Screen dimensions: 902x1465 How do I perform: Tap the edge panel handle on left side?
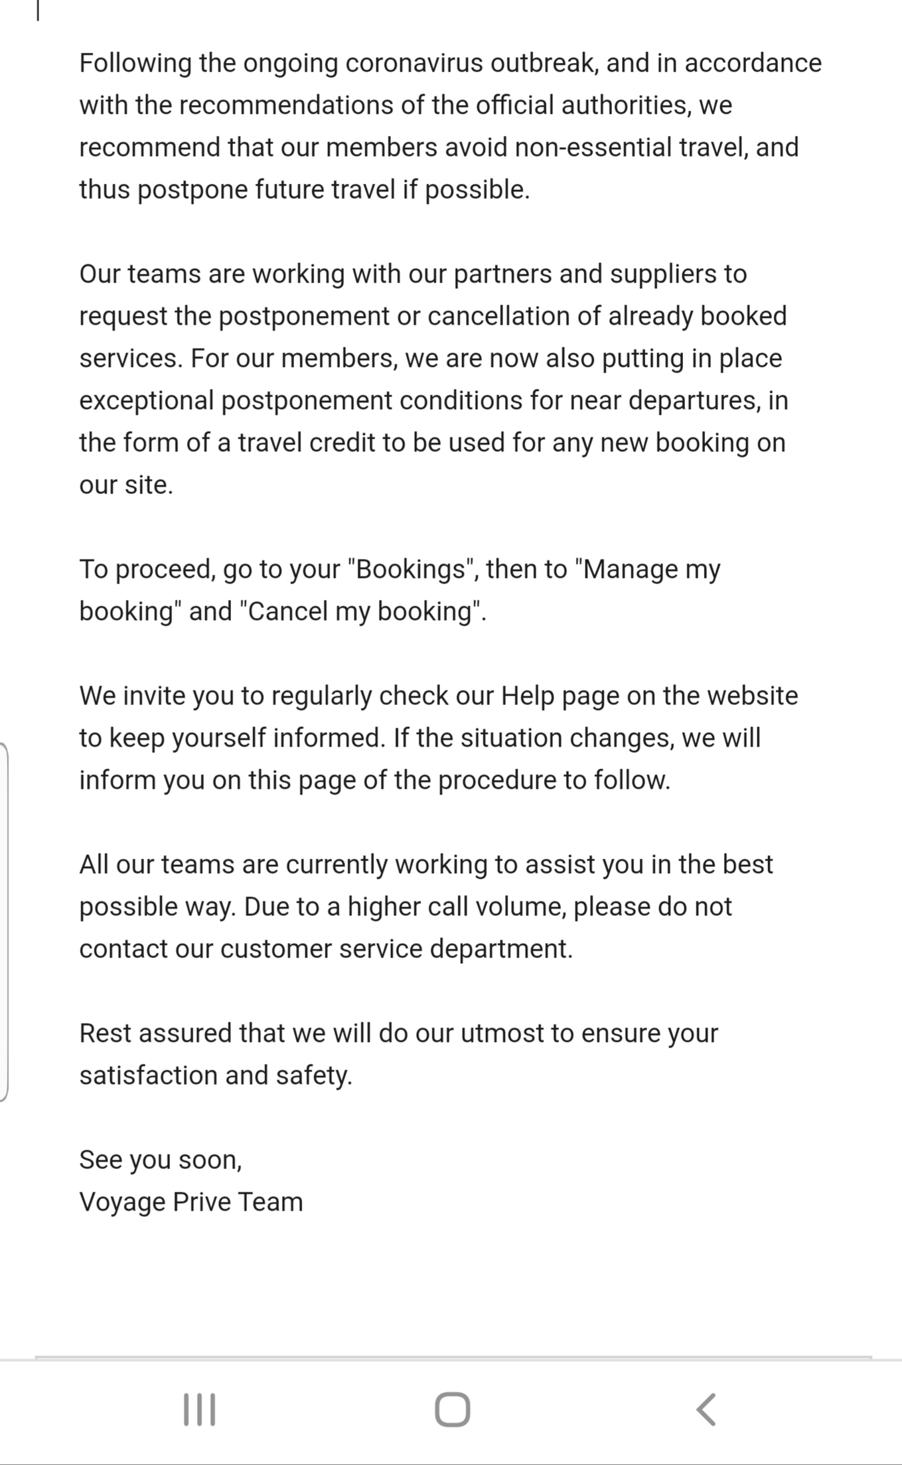(4, 922)
